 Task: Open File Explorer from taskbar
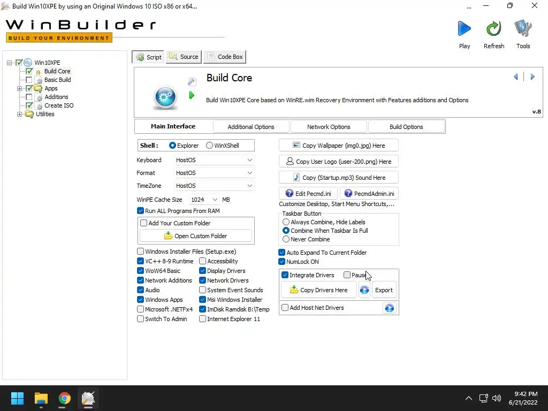click(x=41, y=398)
